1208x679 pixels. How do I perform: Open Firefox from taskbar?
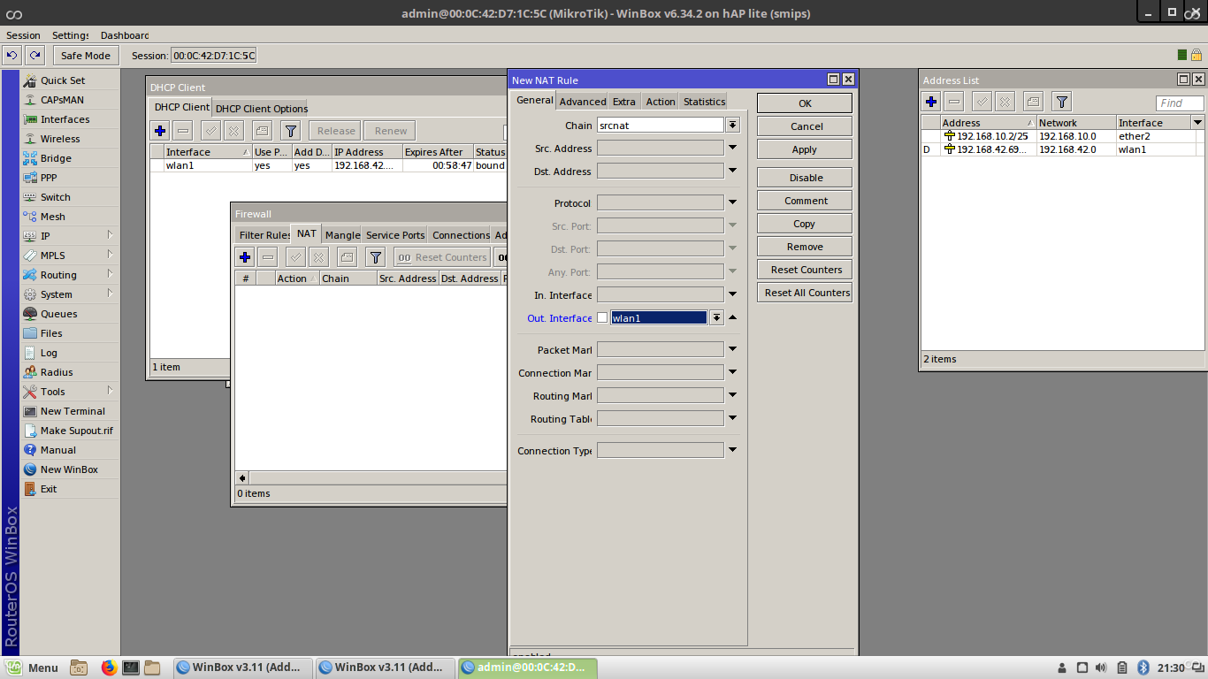click(109, 668)
